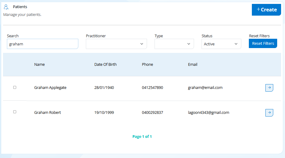Select the Phone column header
285x158 pixels.
click(x=147, y=65)
